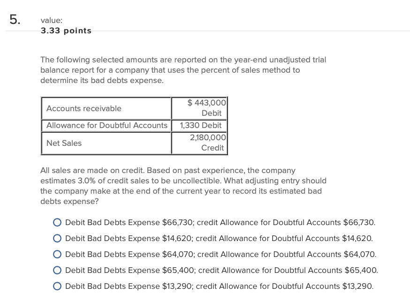The height and width of the screenshot is (302, 410).
Task: Click the $14,620 answer option text
Action: (x=219, y=238)
